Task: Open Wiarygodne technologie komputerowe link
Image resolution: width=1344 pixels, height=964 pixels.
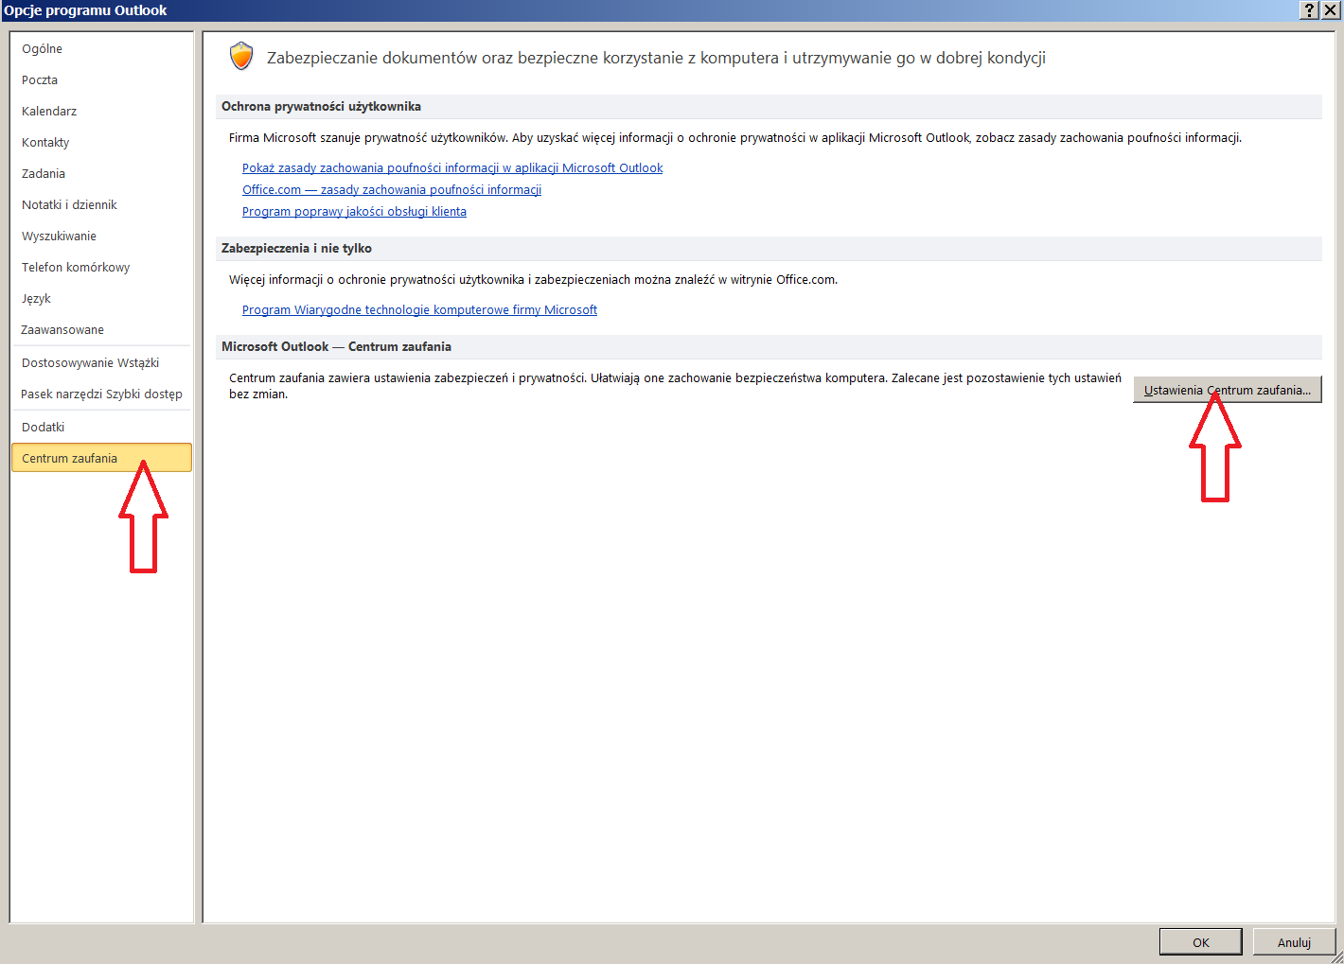Action: (419, 309)
